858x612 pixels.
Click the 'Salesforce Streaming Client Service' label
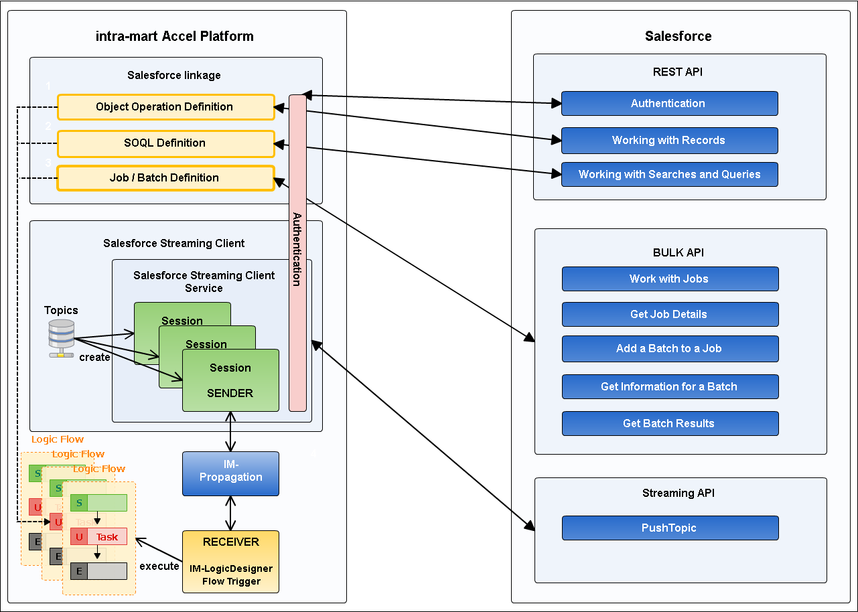(x=204, y=282)
